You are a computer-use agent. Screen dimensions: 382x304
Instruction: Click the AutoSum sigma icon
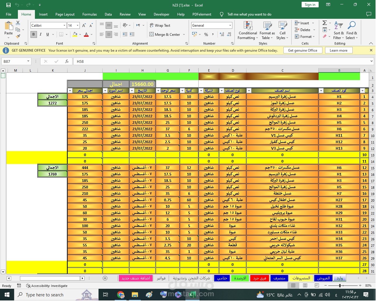coord(324,23)
